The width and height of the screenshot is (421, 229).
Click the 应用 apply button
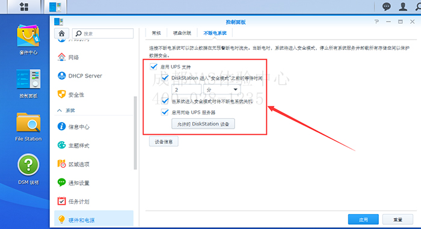coord(363,219)
